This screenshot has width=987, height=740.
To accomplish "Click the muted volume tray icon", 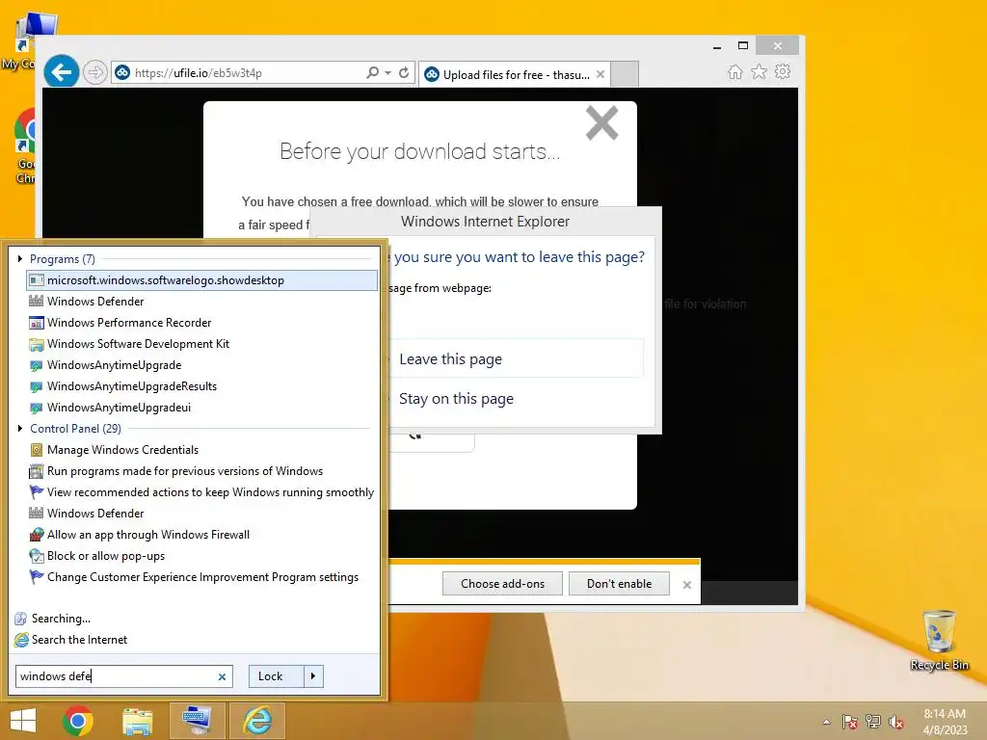I will 896,722.
